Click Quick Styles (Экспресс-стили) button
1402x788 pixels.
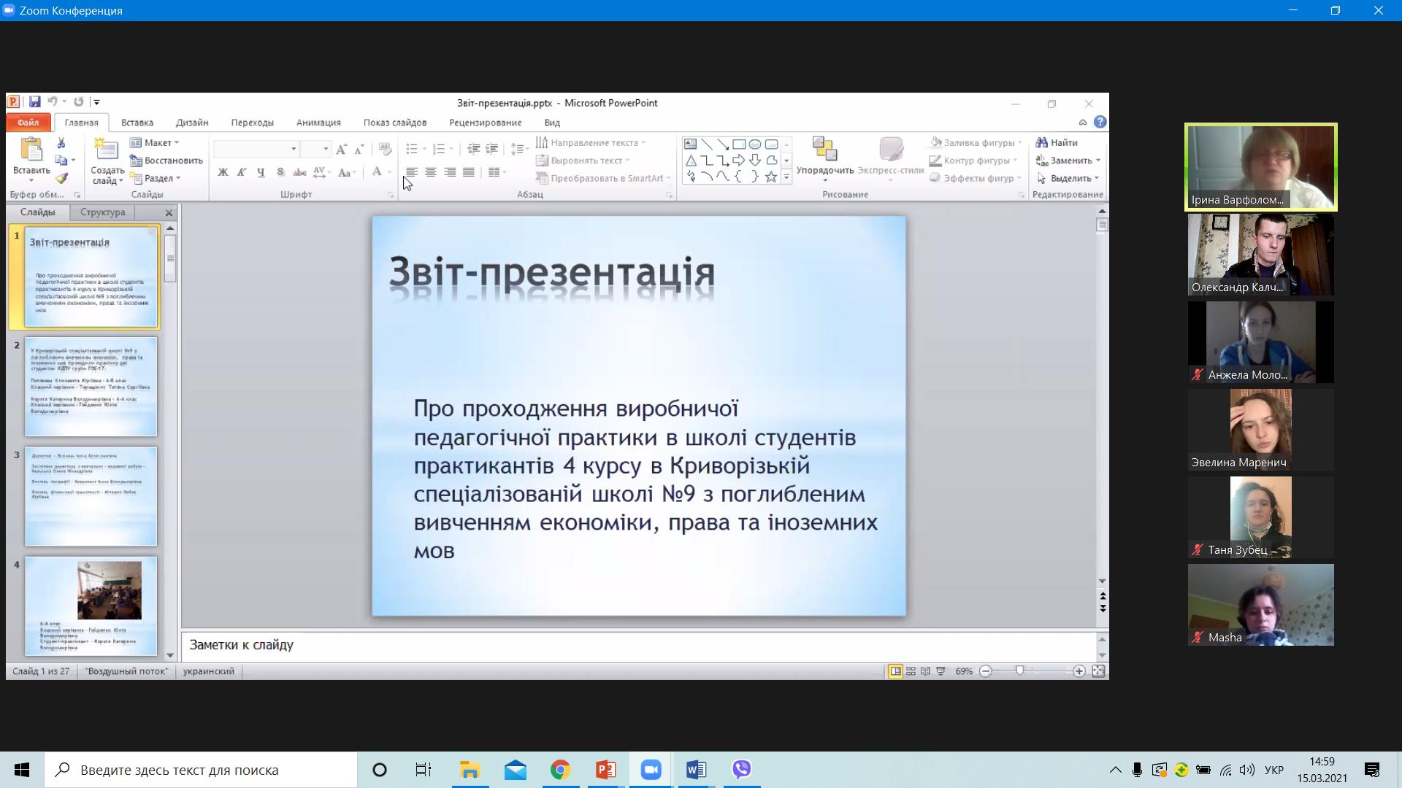891,157
